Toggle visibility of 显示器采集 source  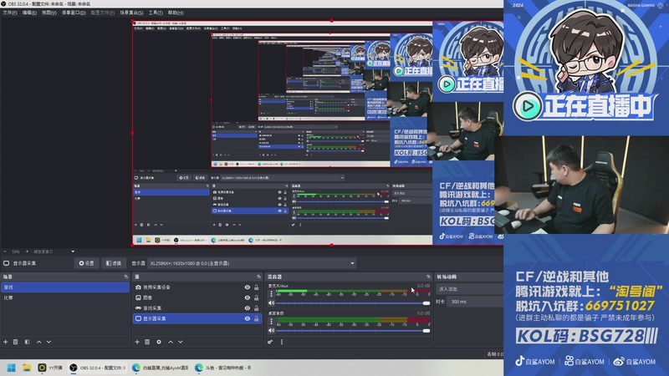247,318
